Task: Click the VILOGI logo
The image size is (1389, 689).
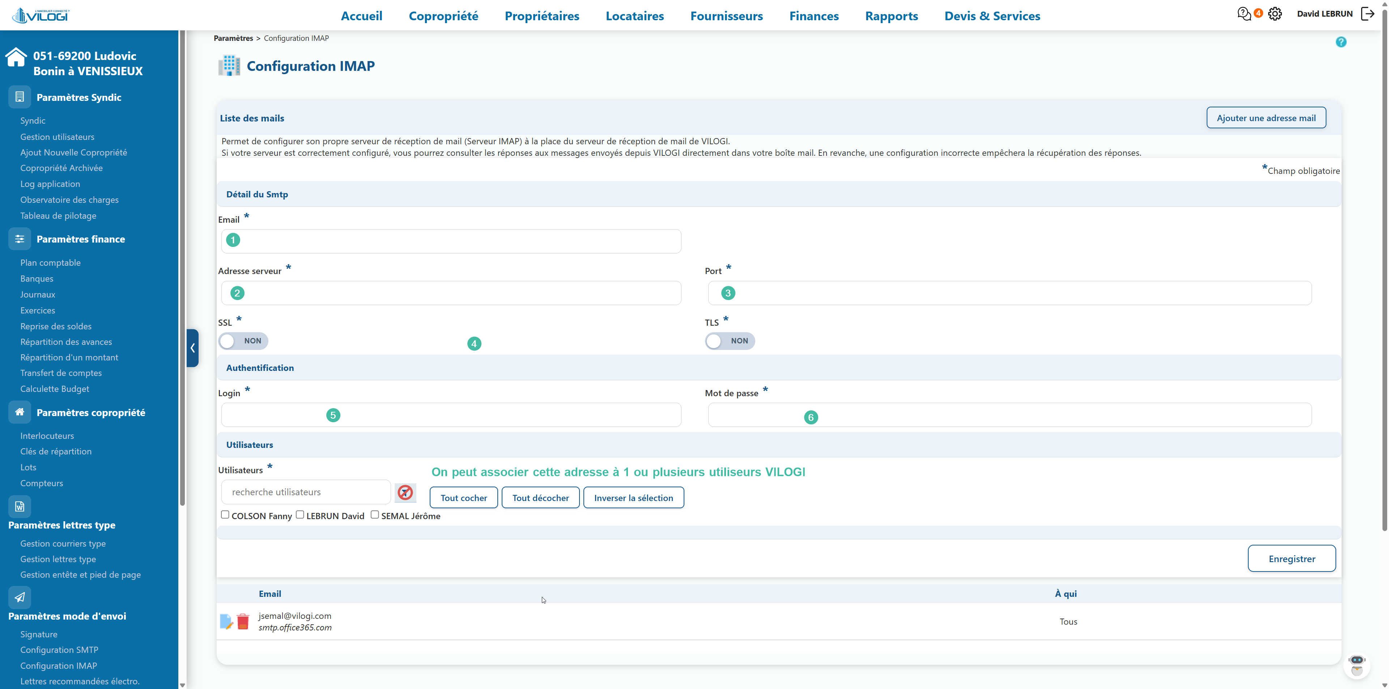Action: pos(41,15)
